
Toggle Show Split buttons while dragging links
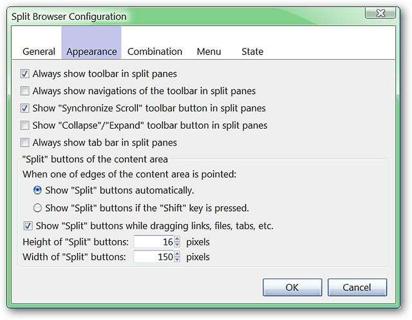pyautogui.click(x=28, y=226)
